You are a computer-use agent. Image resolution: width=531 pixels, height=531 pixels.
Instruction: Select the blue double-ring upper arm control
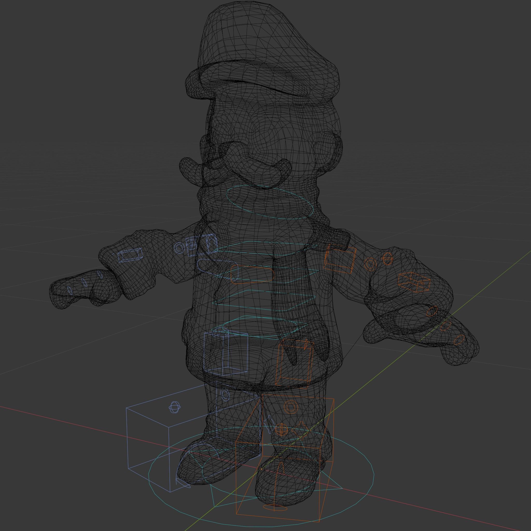coord(179,248)
